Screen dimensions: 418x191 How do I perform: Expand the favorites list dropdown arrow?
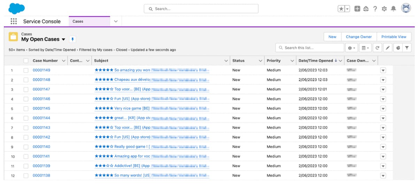coord(347,9)
